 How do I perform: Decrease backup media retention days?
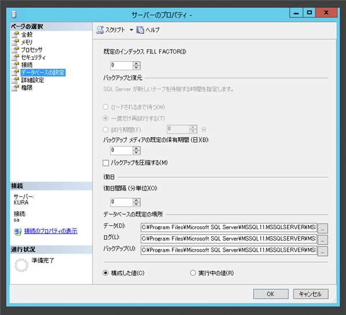click(136, 153)
